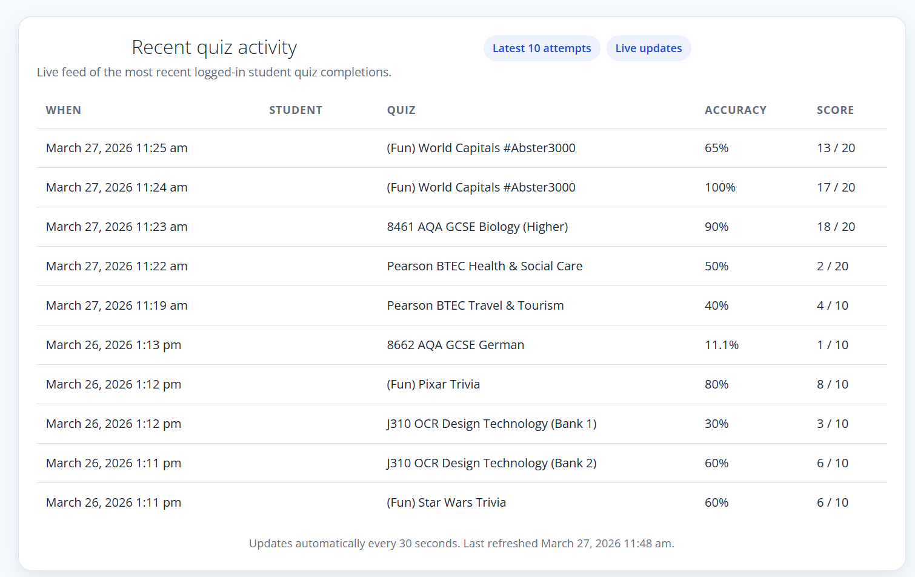Select the (Fun) Star Wars Trivia quiz
Viewport: 915px width, 577px height.
(446, 502)
